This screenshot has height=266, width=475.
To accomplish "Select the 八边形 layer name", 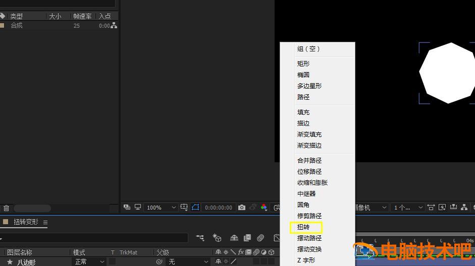I will [x=26, y=262].
